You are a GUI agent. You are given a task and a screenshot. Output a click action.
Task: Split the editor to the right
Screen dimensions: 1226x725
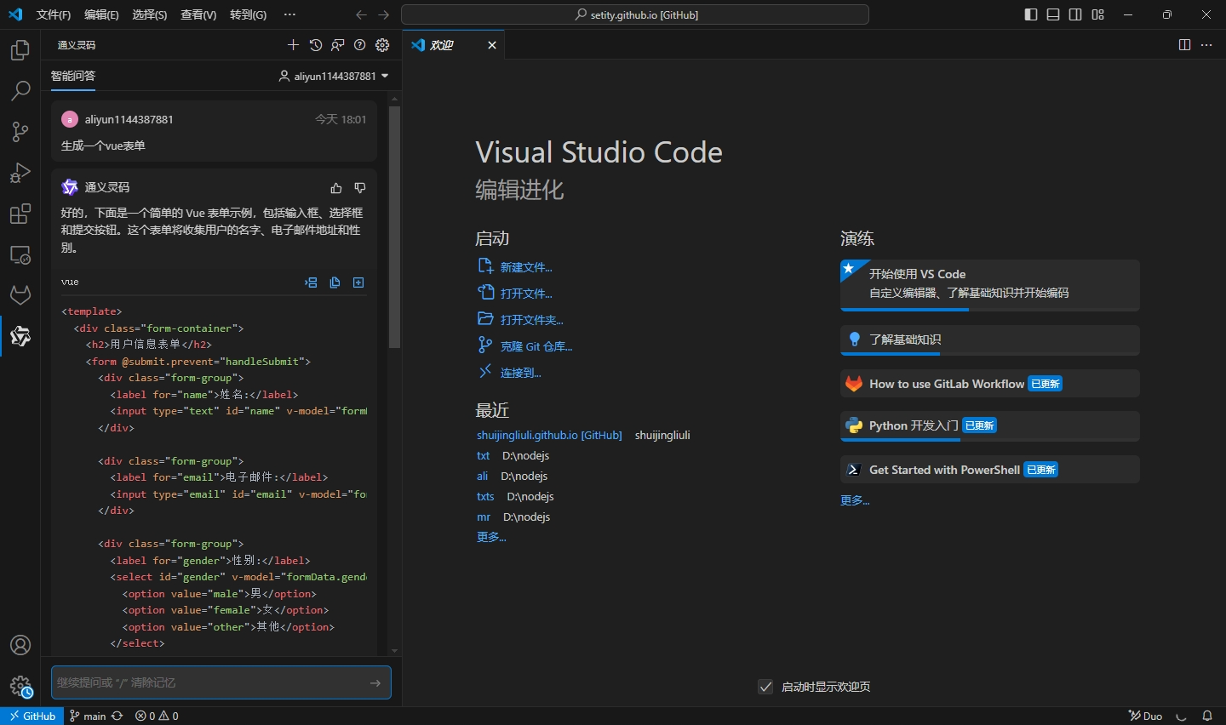coord(1184,45)
